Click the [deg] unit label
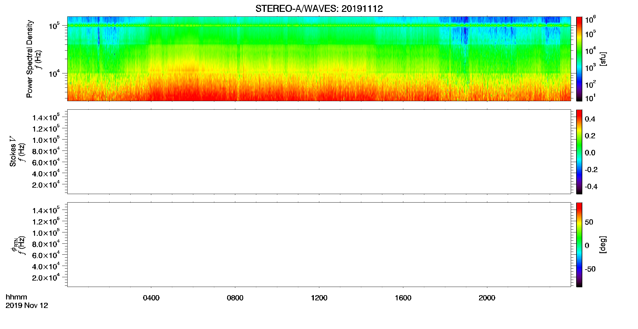638x329 pixels. (x=603, y=245)
